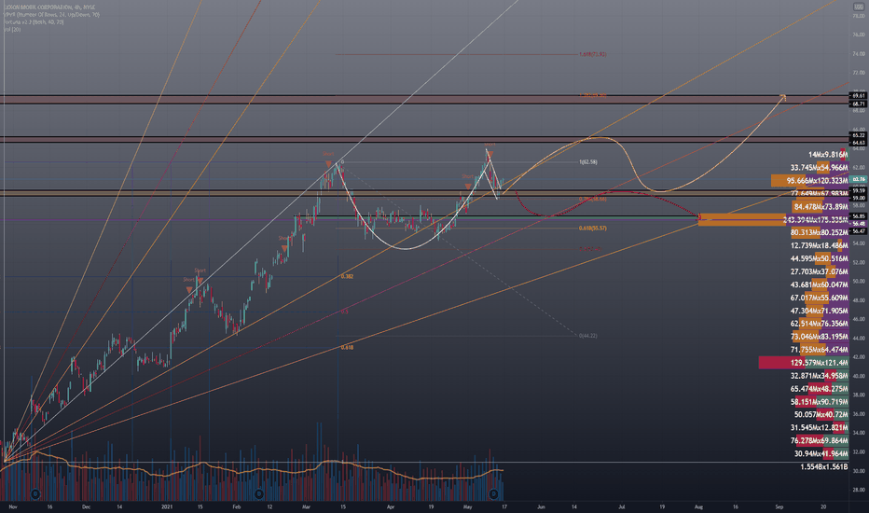Click volume profile row 84.478Mx73.89M
Screen dimensions: 869x513
pos(821,207)
